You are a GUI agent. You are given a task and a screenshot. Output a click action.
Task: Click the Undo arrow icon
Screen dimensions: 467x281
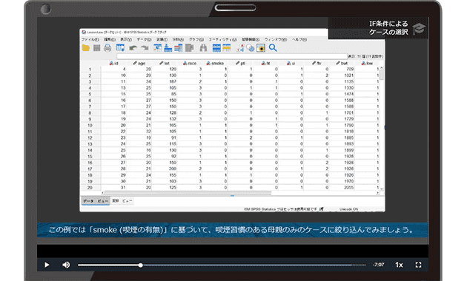tap(133, 48)
